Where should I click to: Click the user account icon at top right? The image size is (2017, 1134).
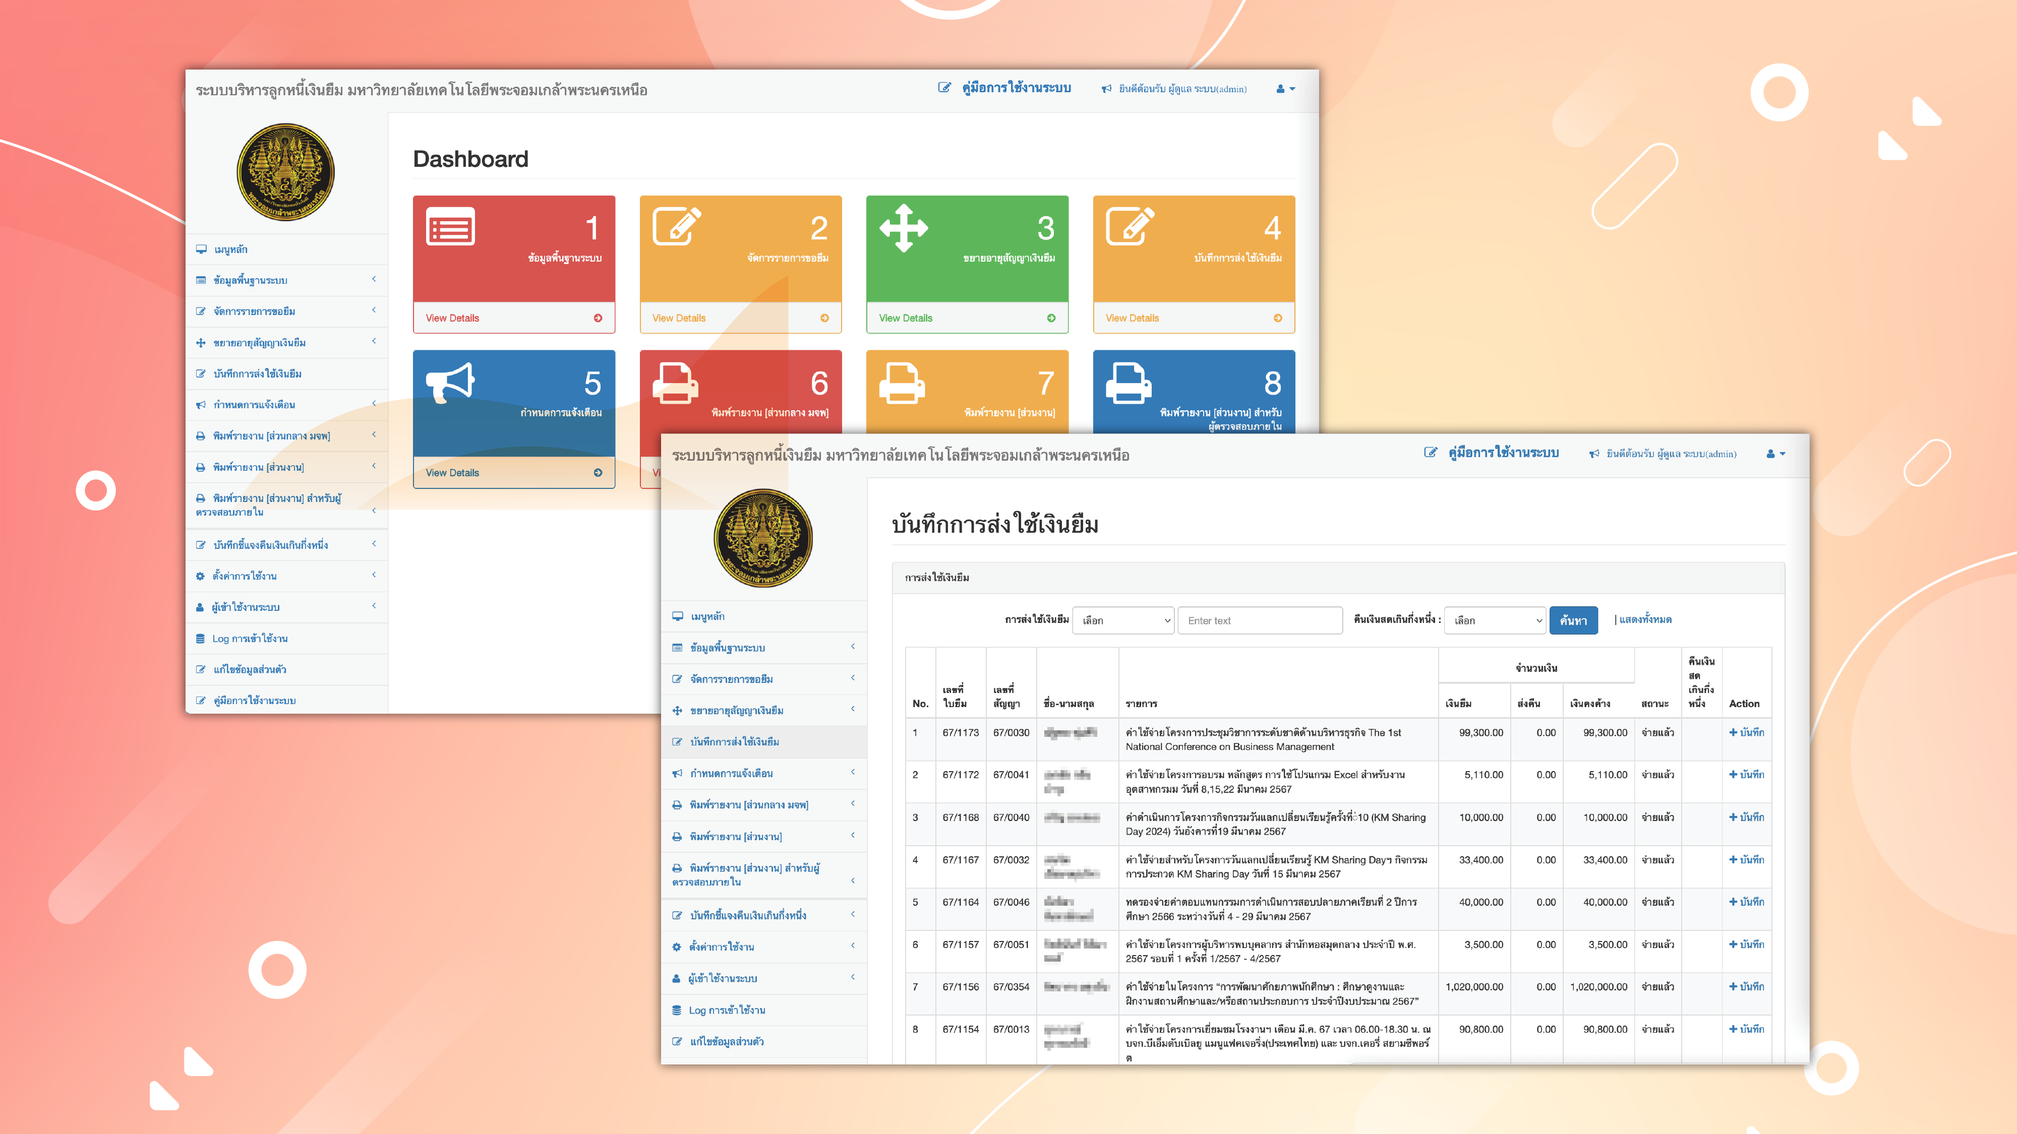pos(1771,453)
